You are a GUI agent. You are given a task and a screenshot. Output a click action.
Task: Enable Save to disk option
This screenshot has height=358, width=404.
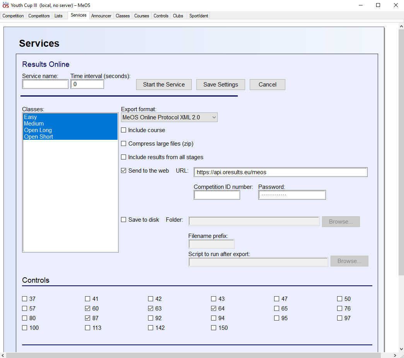coord(124,220)
